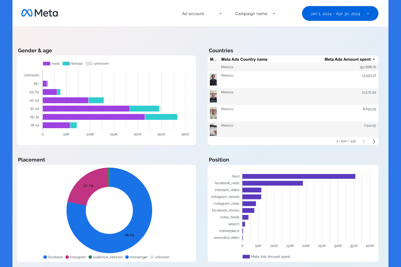Click the instream_video bar
This screenshot has width=401, height=267.
(252, 190)
